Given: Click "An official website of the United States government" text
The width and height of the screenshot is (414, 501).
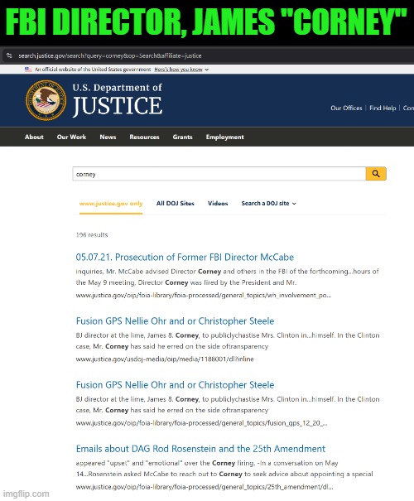Looking at the screenshot, I should click(93, 70).
